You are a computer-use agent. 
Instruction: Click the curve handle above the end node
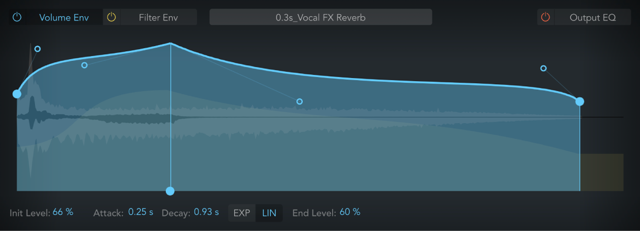[543, 68]
